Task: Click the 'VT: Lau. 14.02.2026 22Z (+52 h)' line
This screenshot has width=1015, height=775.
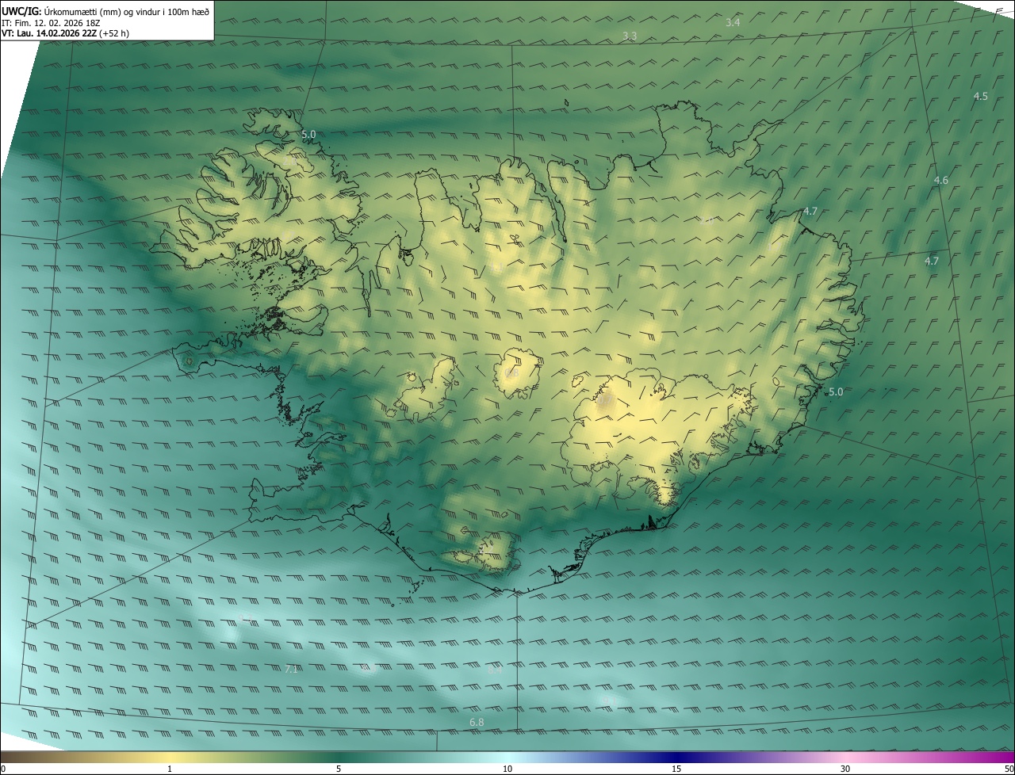Action: [x=65, y=33]
